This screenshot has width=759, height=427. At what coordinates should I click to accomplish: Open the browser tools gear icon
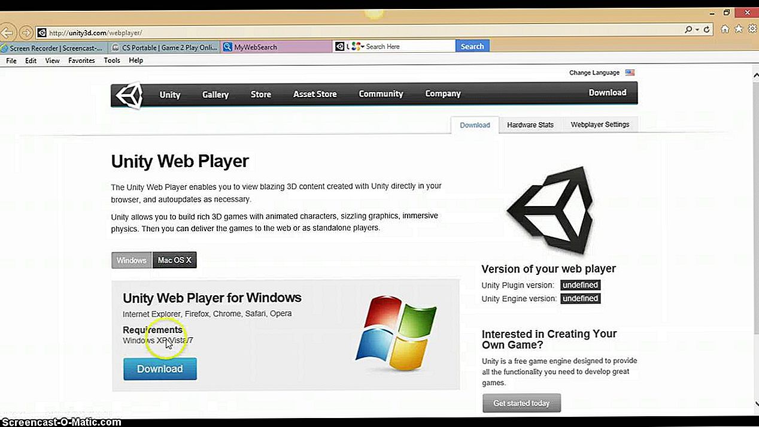[x=752, y=29]
